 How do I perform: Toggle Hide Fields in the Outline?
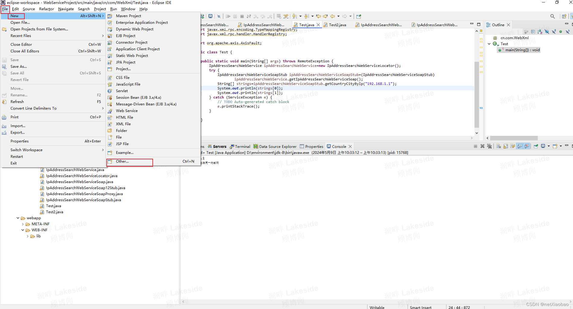[x=547, y=32]
